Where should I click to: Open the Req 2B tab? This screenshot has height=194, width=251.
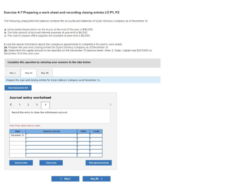45,73
